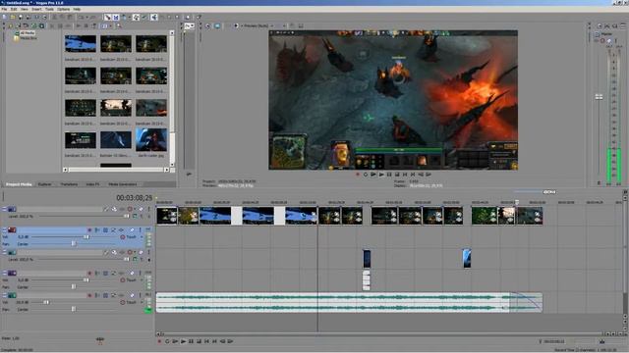629x353 pixels.
Task: Toggle Loop Playback under the video preview
Action: (x=366, y=175)
